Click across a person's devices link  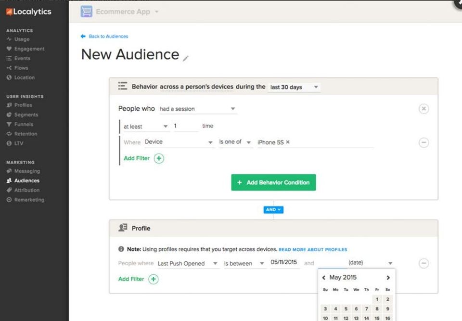tap(196, 87)
